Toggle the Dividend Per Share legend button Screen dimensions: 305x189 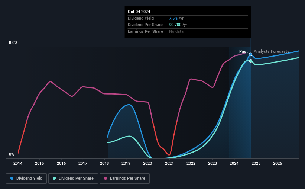pos(73,179)
